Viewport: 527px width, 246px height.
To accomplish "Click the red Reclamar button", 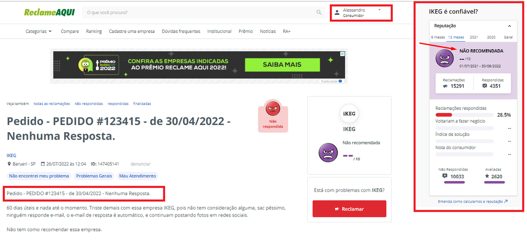I will 350,209.
